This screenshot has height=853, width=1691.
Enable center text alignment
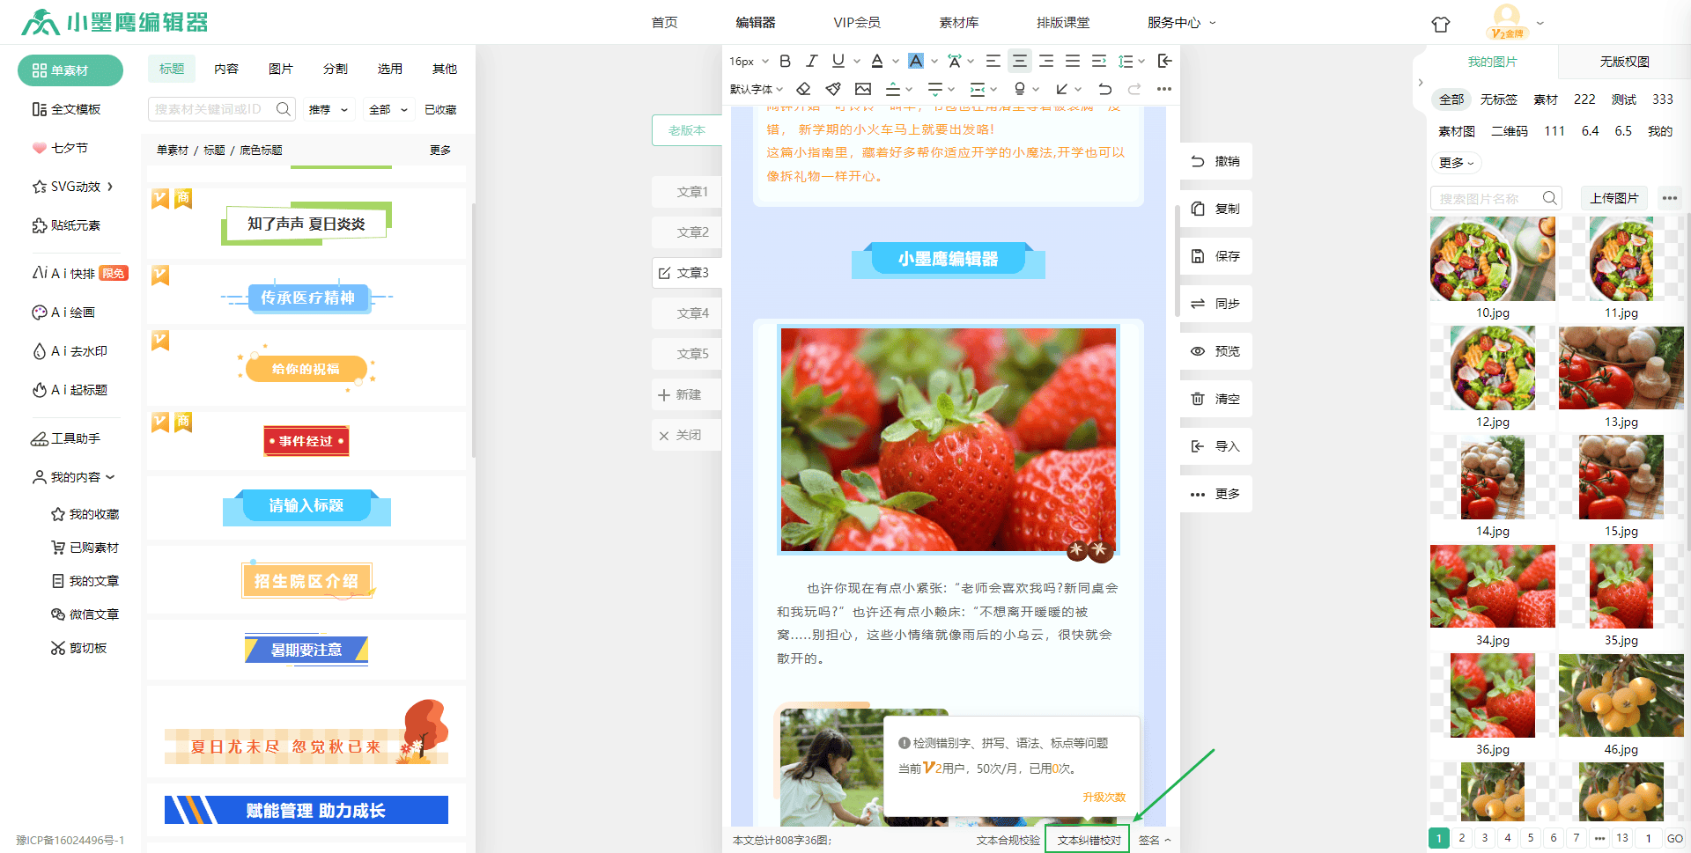pyautogui.click(x=1019, y=61)
